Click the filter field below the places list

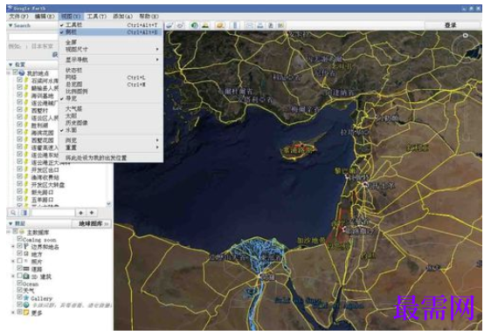pos(53,213)
